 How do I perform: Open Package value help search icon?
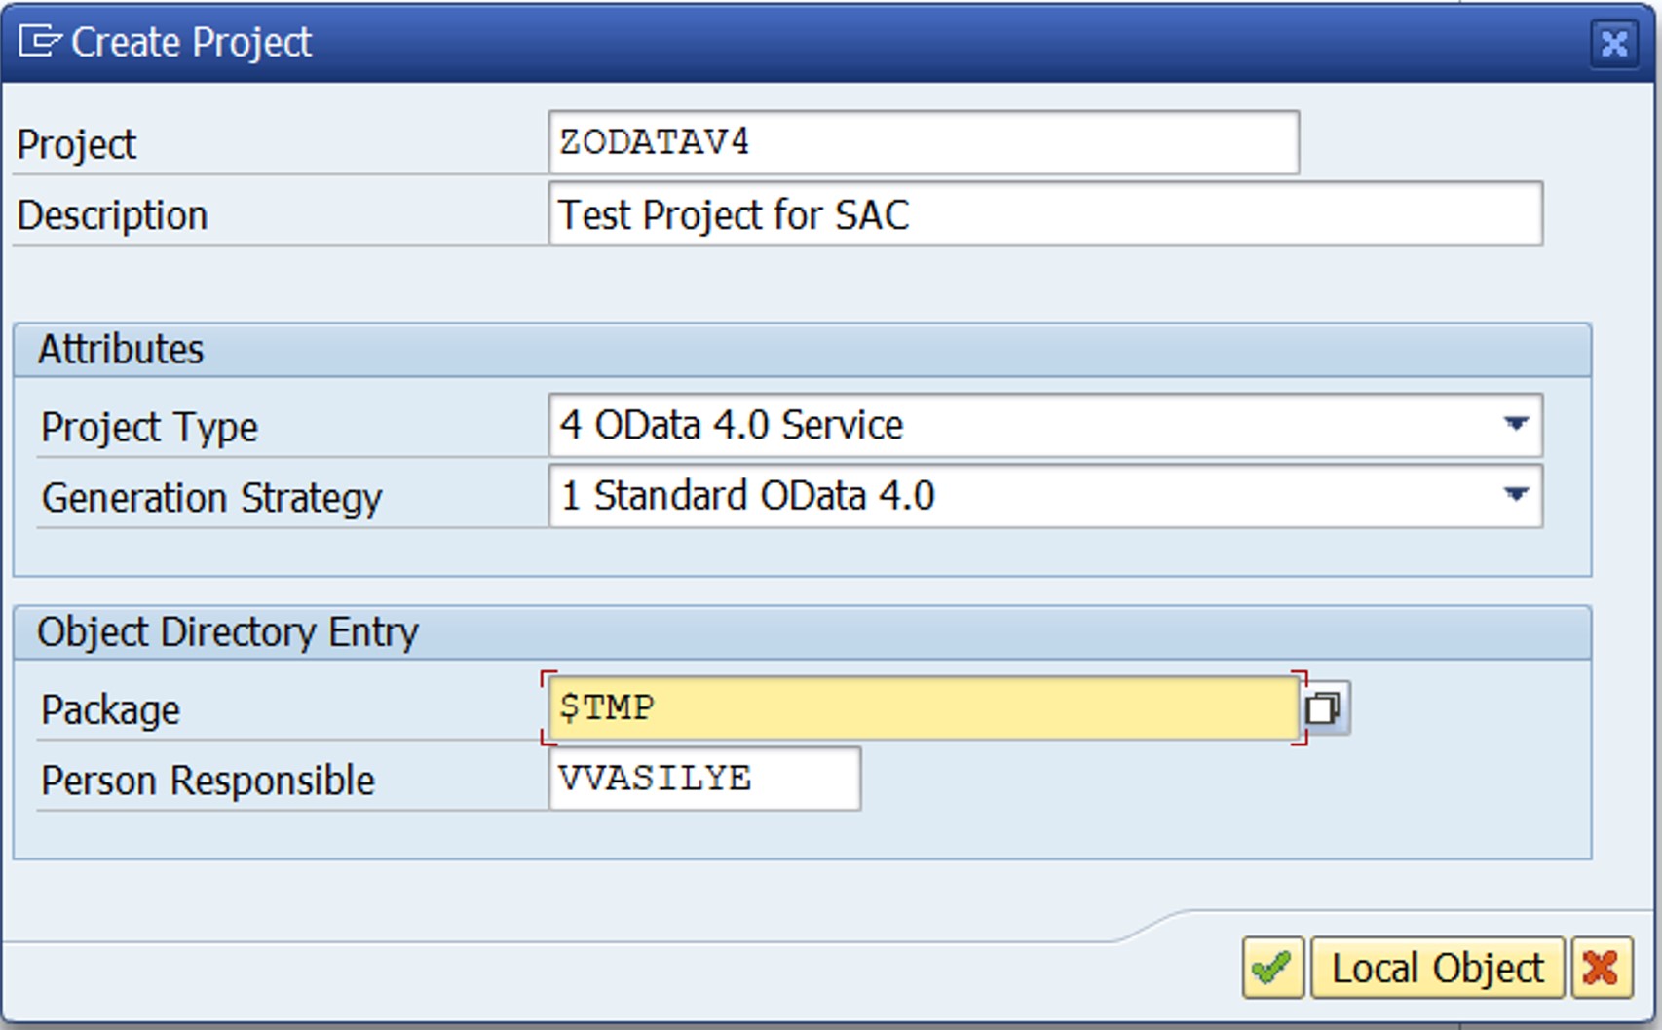tap(1324, 707)
